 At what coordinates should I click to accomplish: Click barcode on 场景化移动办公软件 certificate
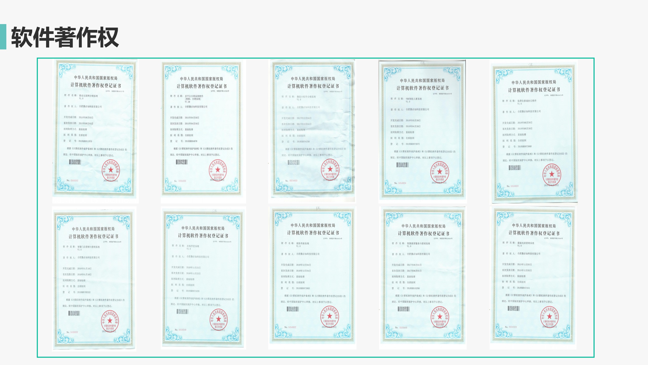click(x=515, y=168)
